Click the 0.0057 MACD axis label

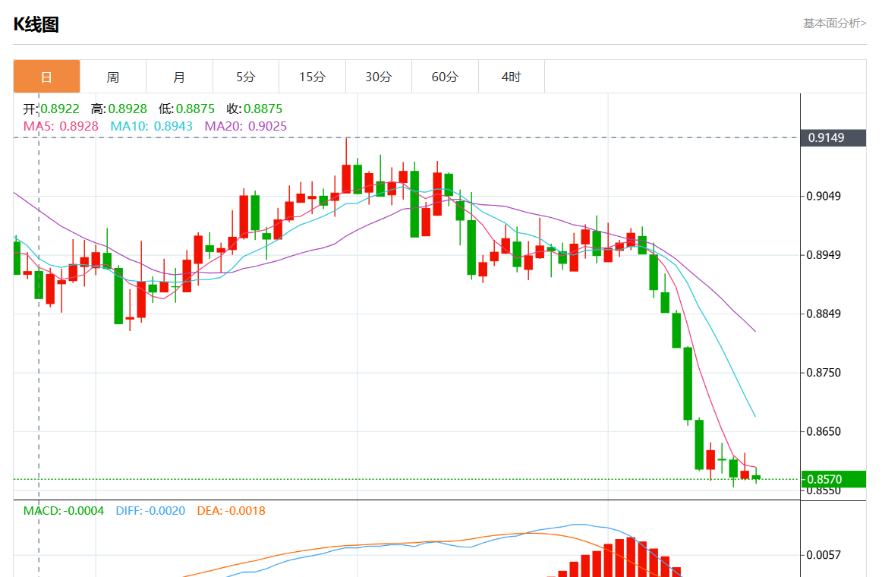[824, 555]
